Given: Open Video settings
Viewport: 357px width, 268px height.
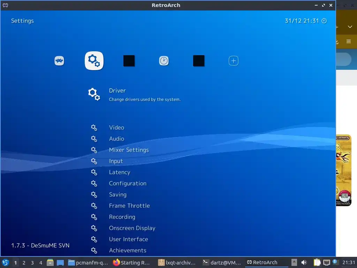Looking at the screenshot, I should (116, 128).
